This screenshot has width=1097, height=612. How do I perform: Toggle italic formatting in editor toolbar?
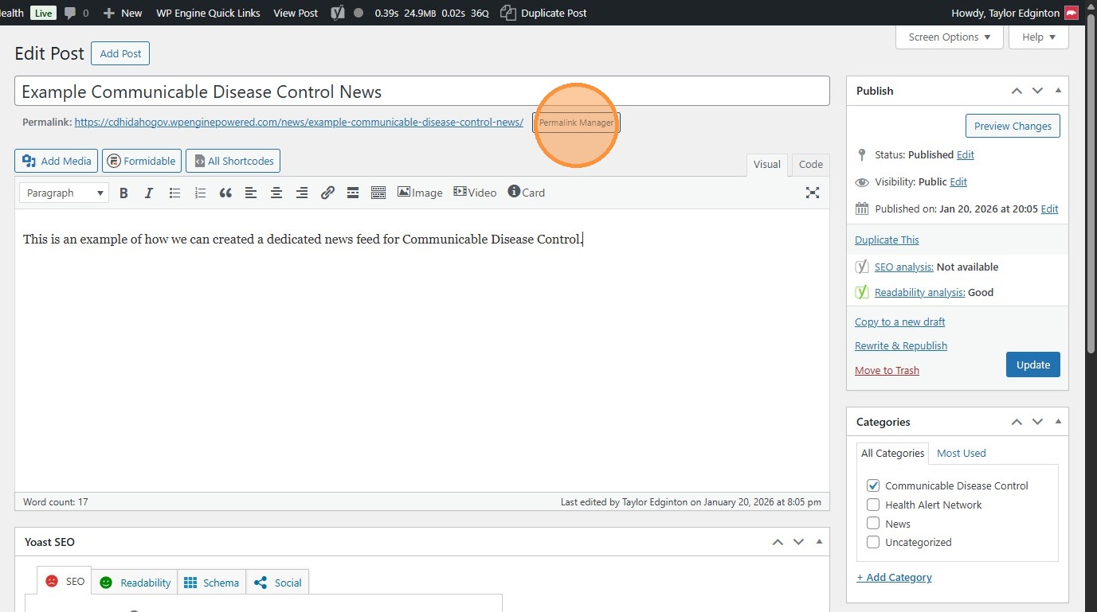(149, 193)
